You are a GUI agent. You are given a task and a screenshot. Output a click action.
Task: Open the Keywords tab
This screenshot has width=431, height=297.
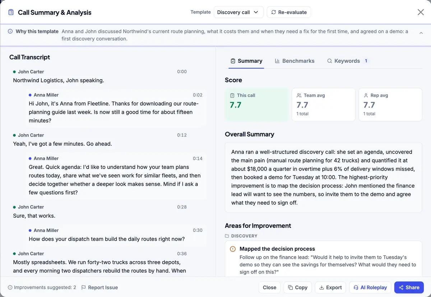pyautogui.click(x=347, y=61)
